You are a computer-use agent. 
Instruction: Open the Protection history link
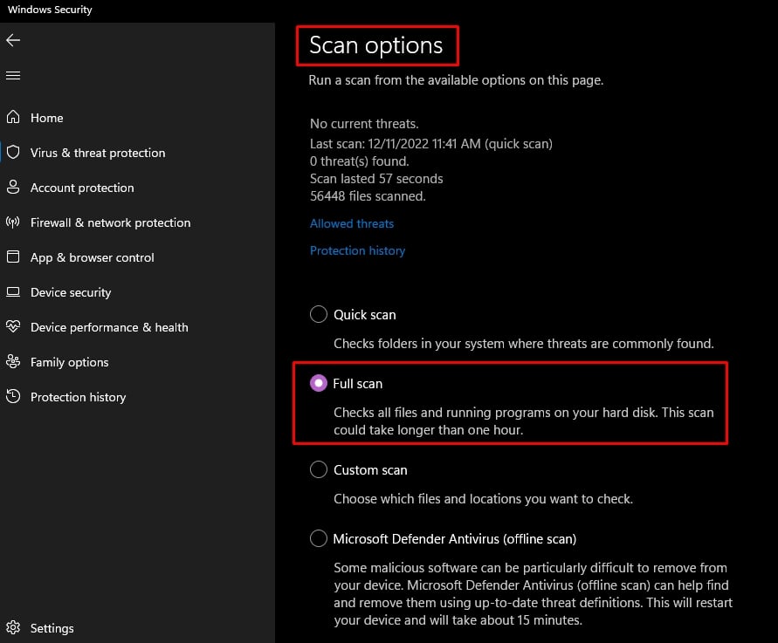pos(357,250)
